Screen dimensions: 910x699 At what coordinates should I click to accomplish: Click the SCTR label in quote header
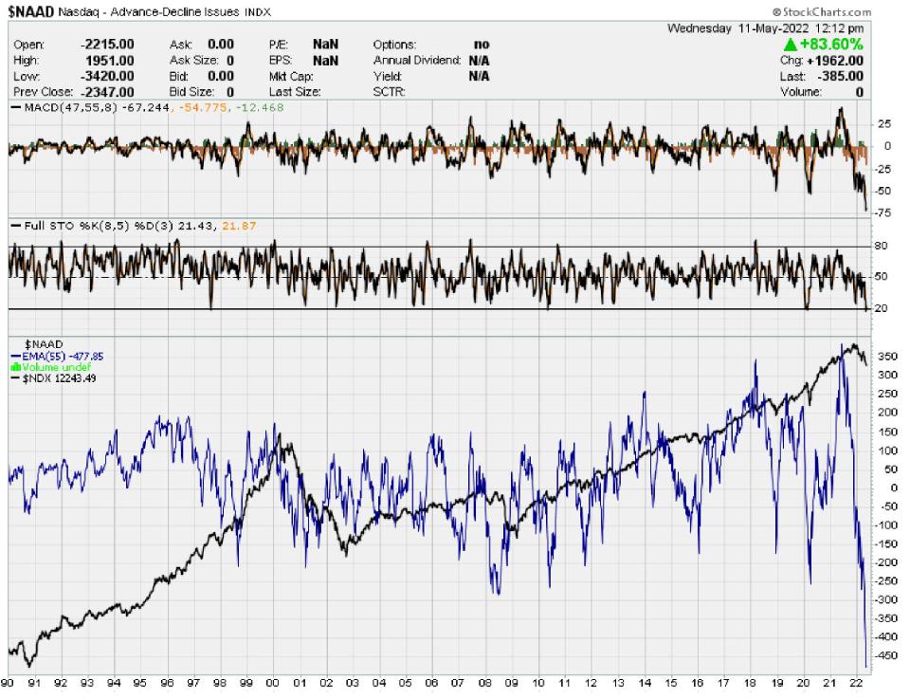tap(390, 92)
